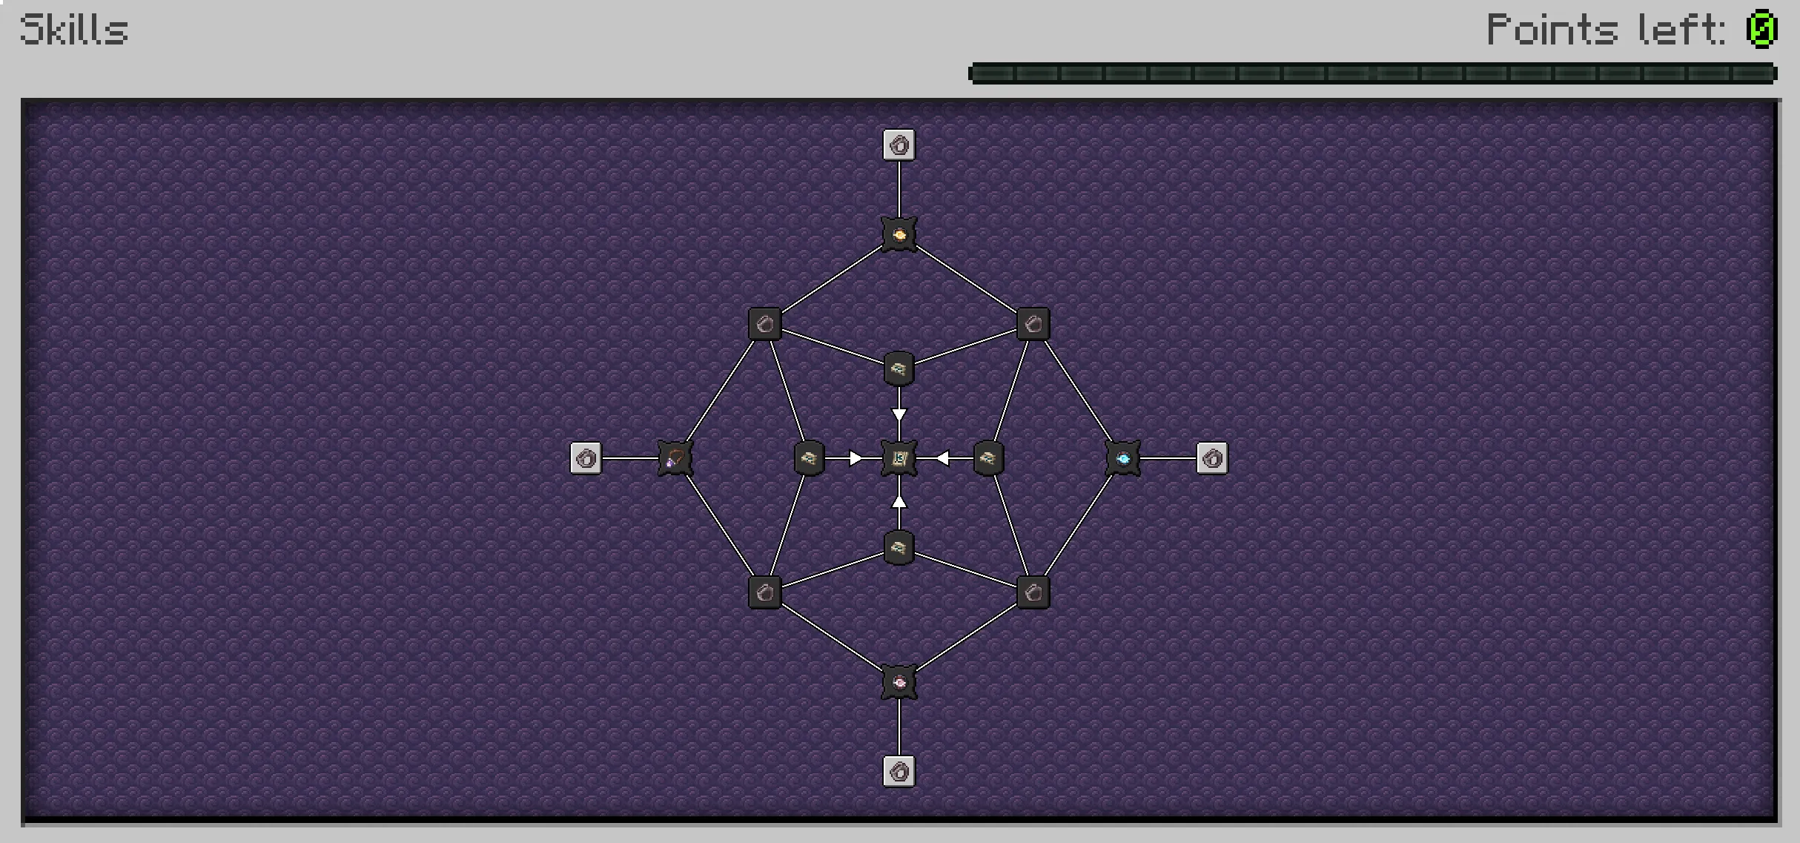
Task: Click the green zero points counter
Action: (x=1763, y=31)
